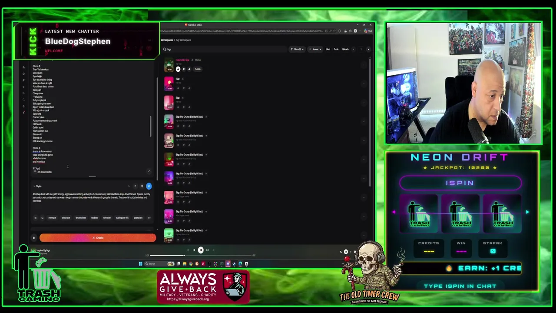Toggle the Liked filter
This screenshot has height=313, width=556.
coord(328,49)
